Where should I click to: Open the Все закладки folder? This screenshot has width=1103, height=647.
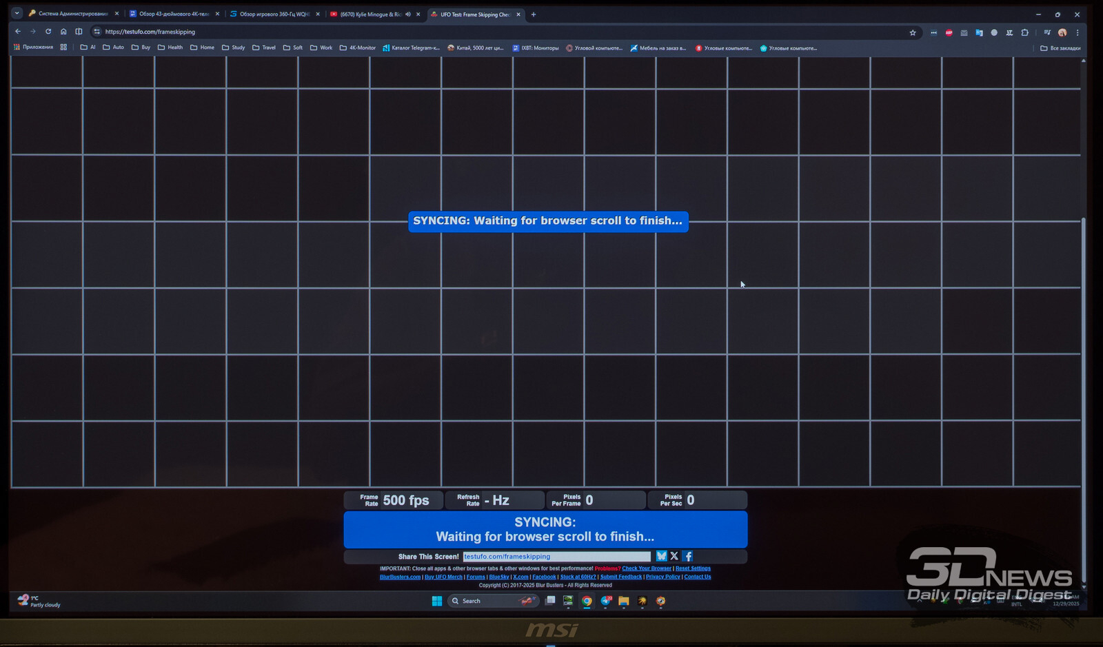click(1060, 48)
